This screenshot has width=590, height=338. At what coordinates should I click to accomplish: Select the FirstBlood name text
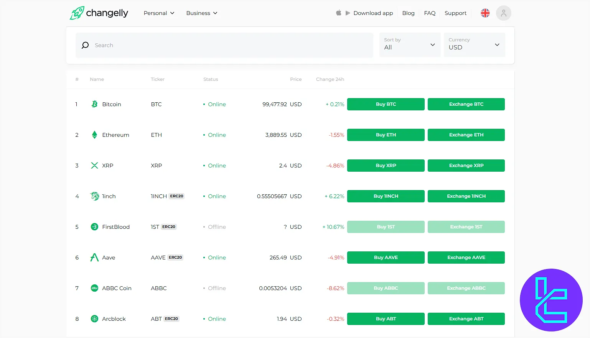[x=116, y=227]
